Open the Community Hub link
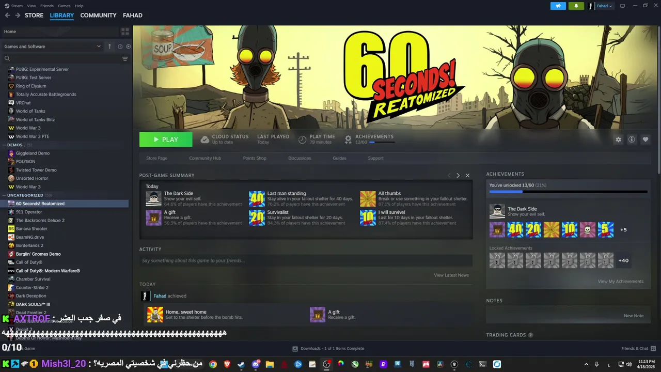Image resolution: width=661 pixels, height=372 pixels. [x=205, y=158]
